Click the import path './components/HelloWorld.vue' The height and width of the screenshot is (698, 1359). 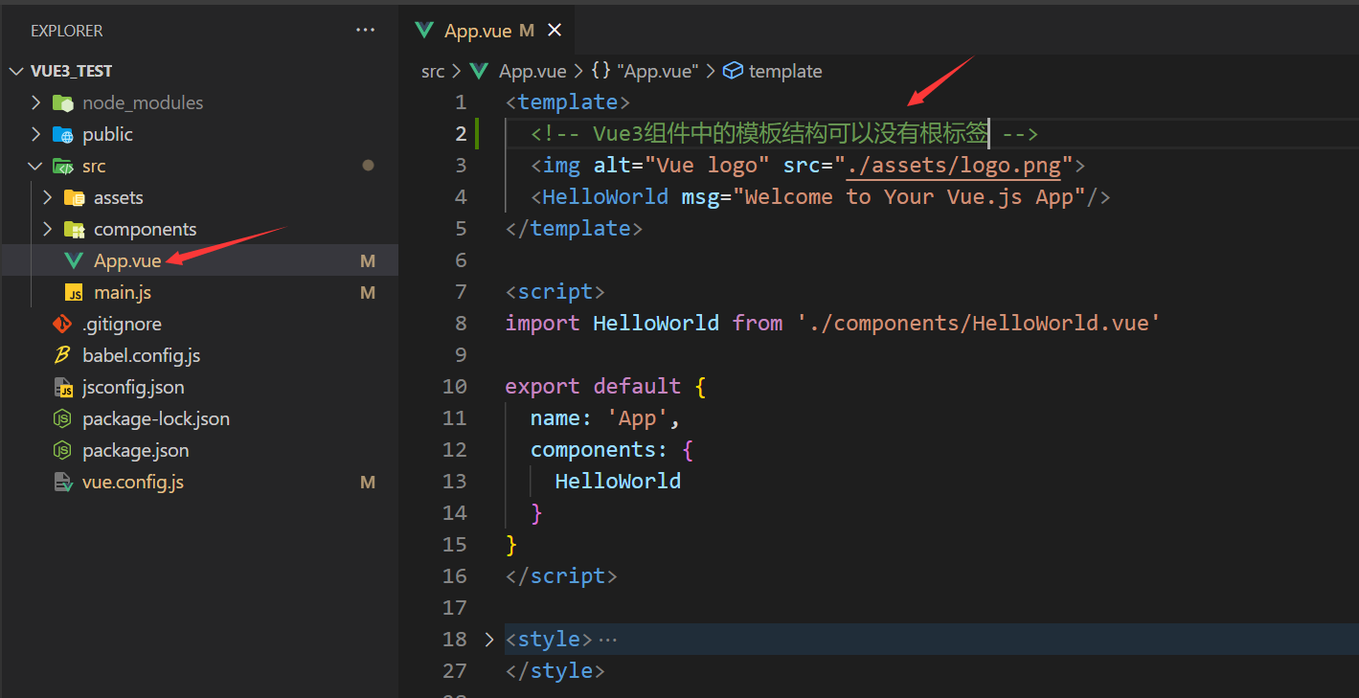coord(979,323)
